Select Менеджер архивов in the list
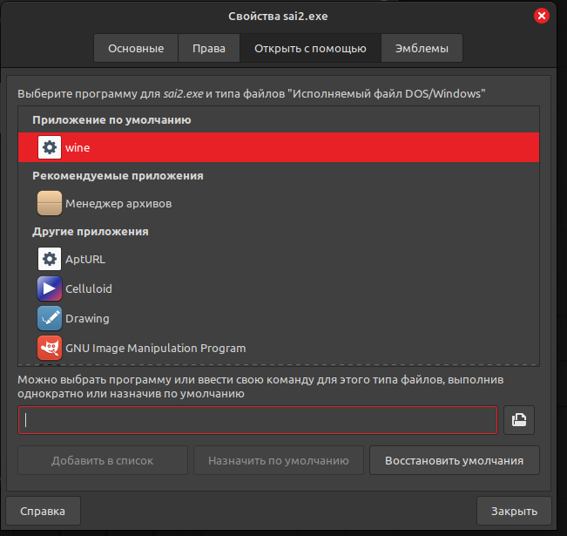Image resolution: width=567 pixels, height=536 pixels. coord(279,203)
